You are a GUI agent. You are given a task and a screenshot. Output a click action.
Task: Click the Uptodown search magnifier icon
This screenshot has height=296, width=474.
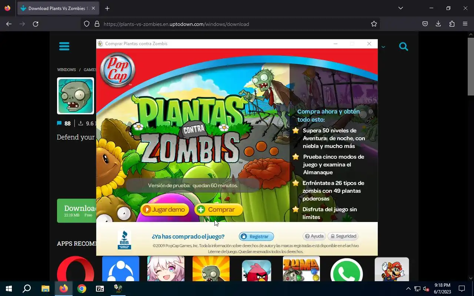404,47
